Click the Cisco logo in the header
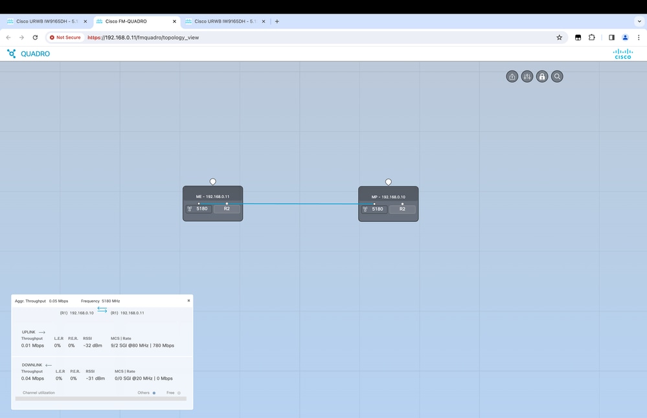The height and width of the screenshot is (418, 647). click(x=622, y=54)
